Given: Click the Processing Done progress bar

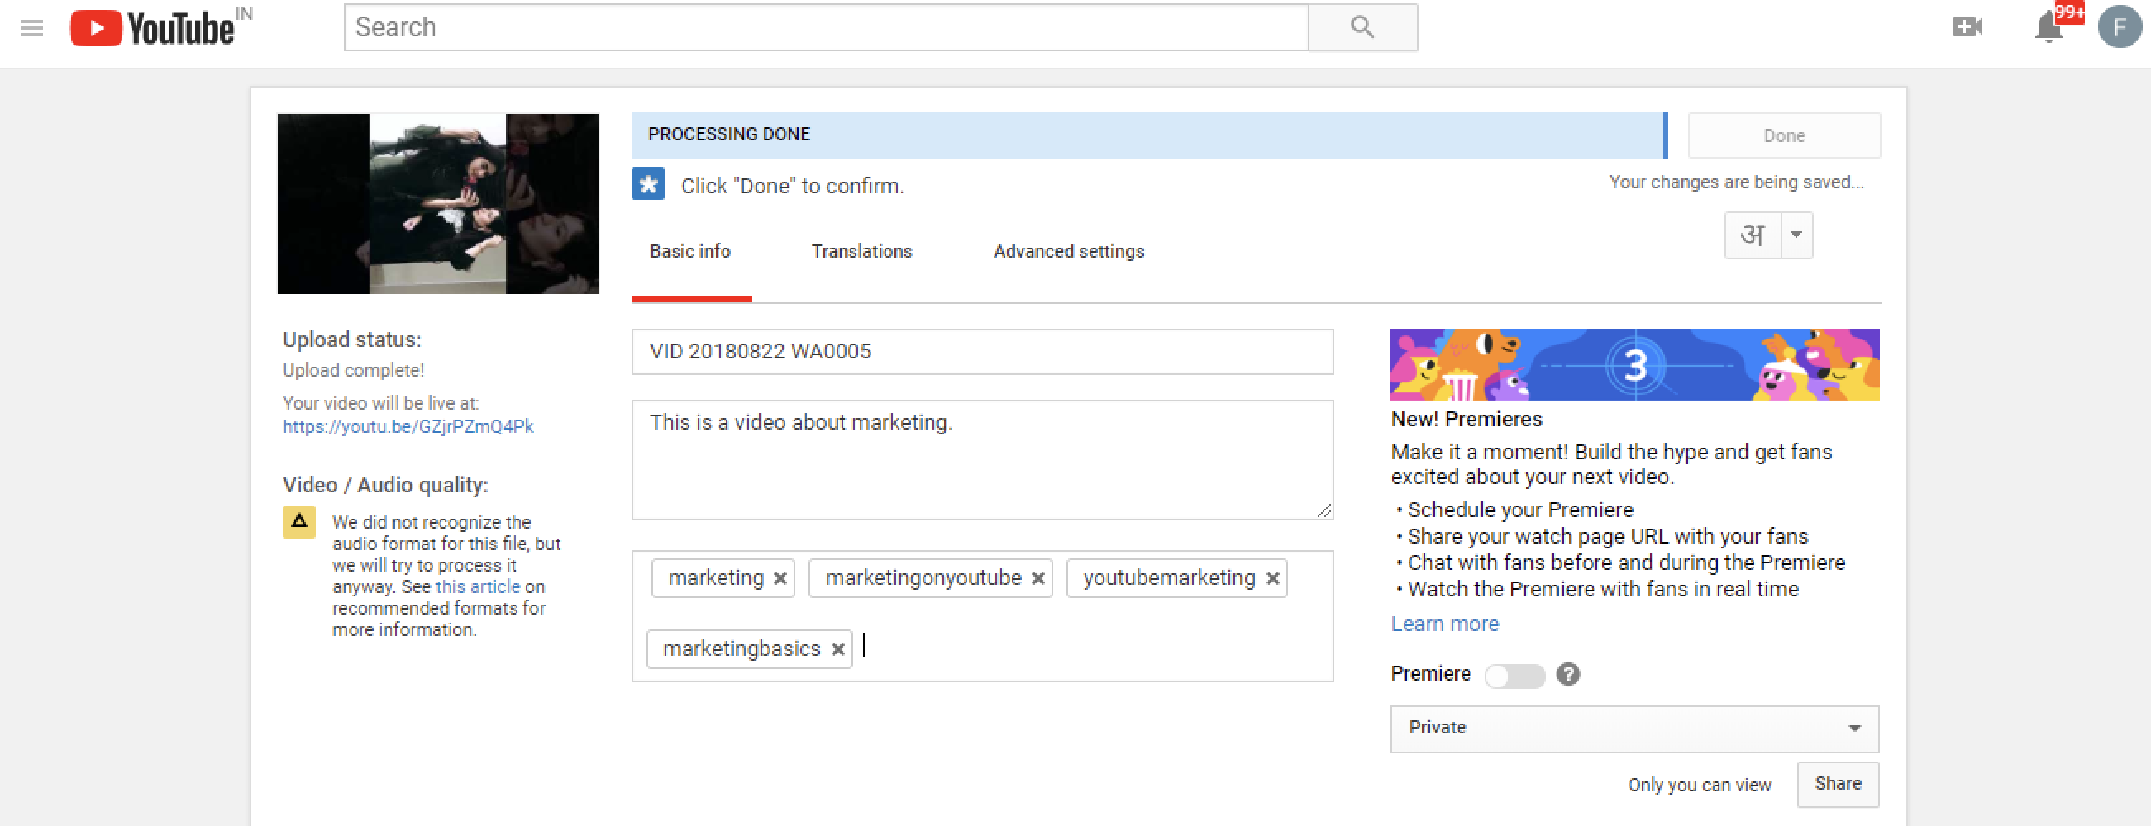Looking at the screenshot, I should [x=1149, y=135].
